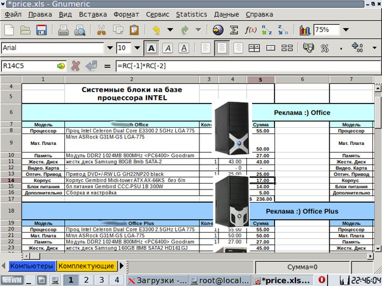Open undo history dropdown arrow

pos(170,30)
